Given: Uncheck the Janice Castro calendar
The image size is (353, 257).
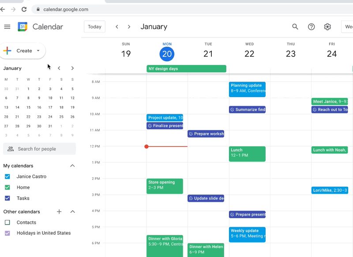Looking at the screenshot, I should point(7,176).
